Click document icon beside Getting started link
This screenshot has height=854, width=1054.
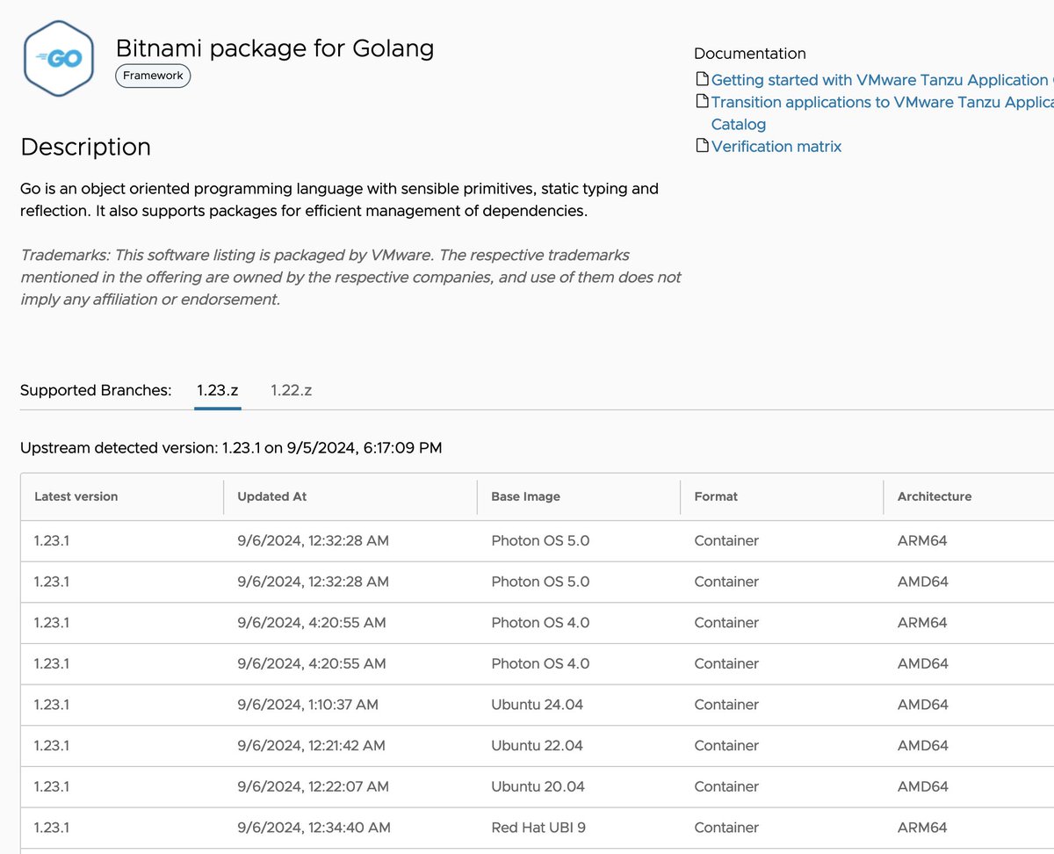702,80
